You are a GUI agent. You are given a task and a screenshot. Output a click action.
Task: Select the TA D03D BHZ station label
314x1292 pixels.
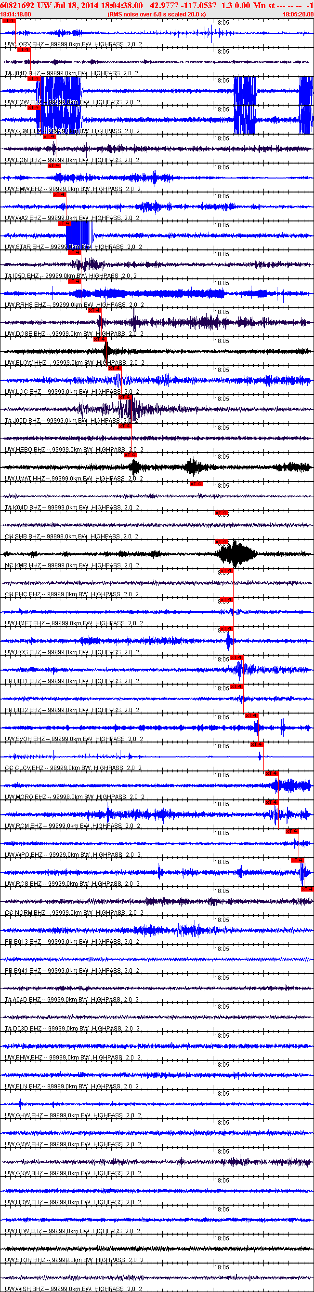click(24, 1029)
